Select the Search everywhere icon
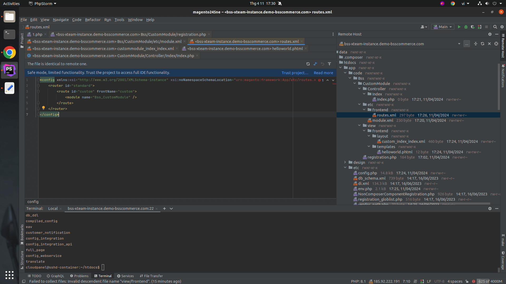The image size is (506, 284). point(495,27)
